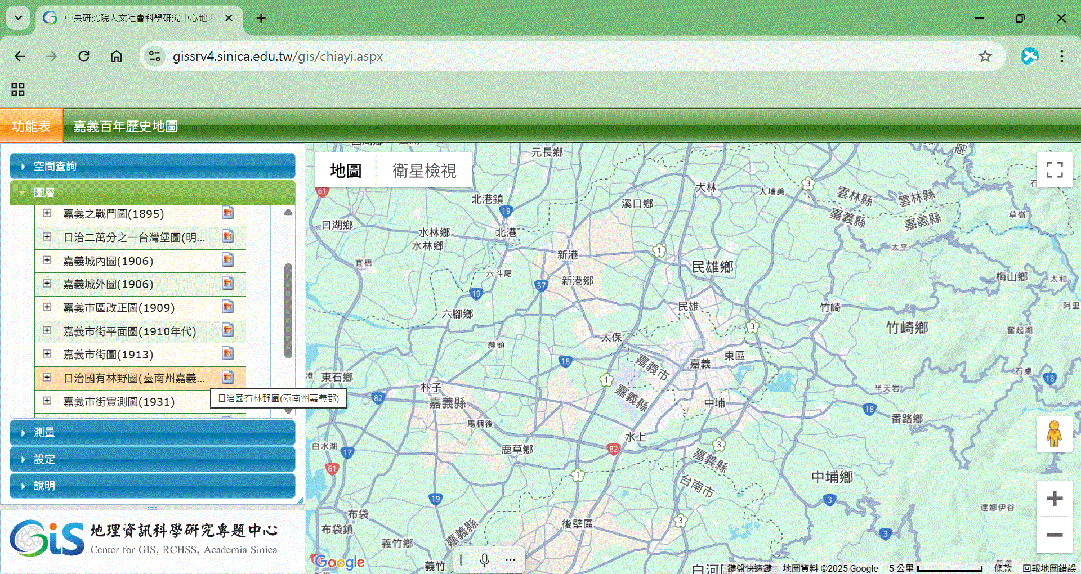Select 嘉義市街實測圖(1931) layer row

[119, 402]
